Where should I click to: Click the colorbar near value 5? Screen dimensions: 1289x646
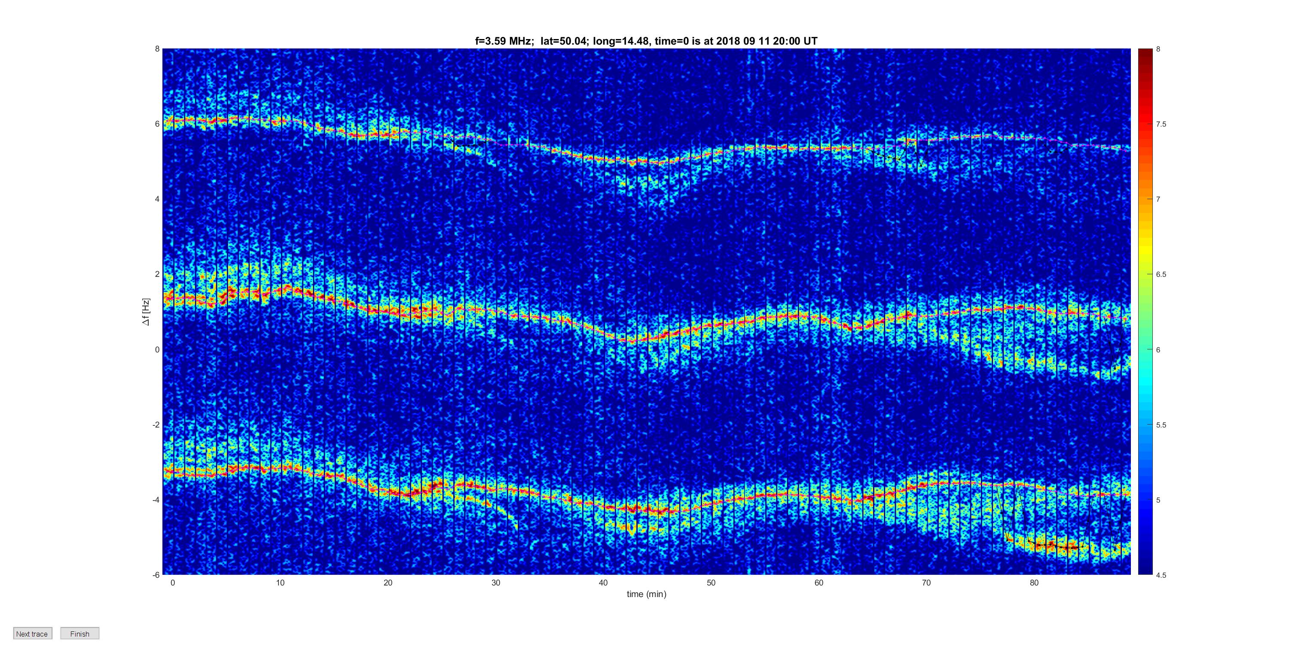pos(1145,500)
